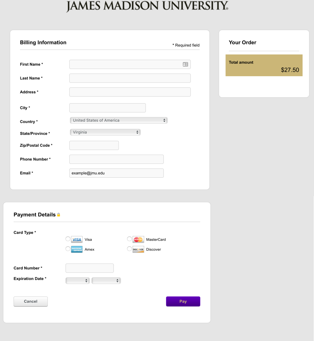Click the gold Total amount box
This screenshot has height=341, width=314.
tap(264, 65)
